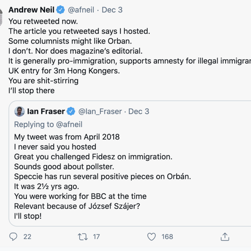
Task: Like the tweet with the heart icon
Action: coord(152,237)
